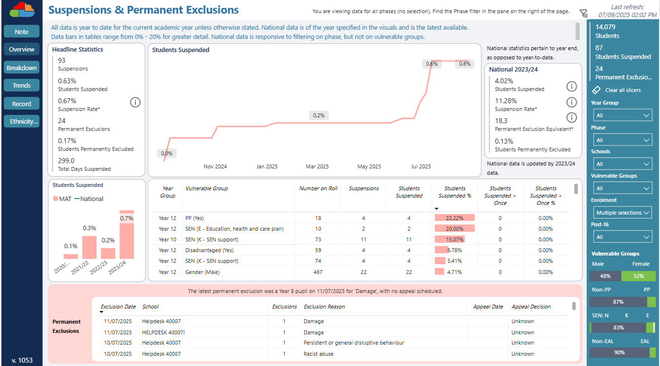This screenshot has width=660, height=366.
Task: Click sort arrow below Exclusion Date header
Action: point(102,312)
